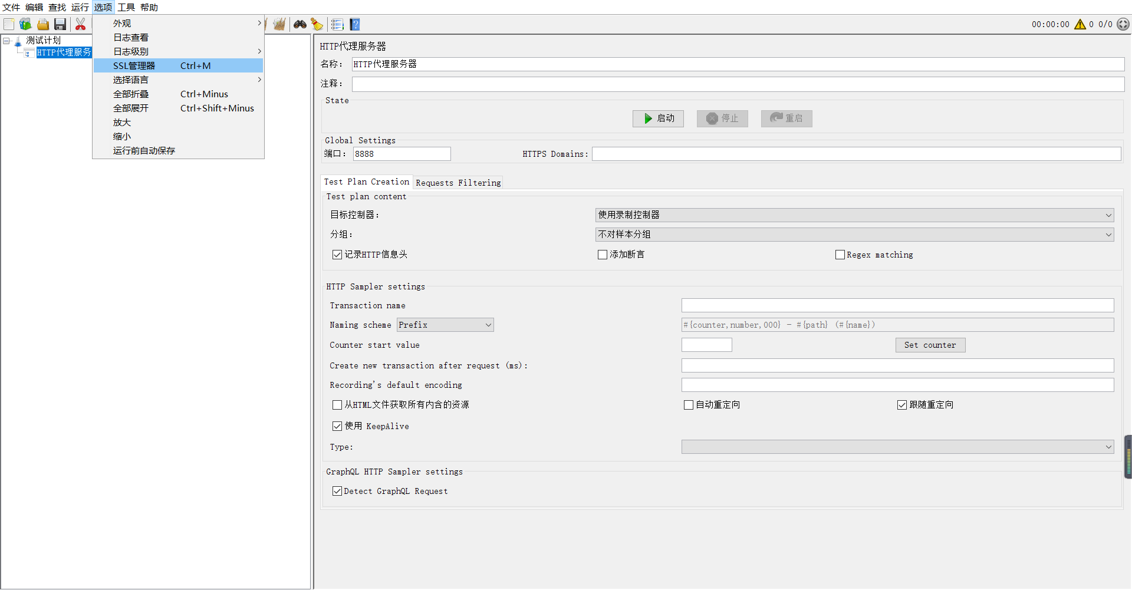1132x590 pixels.
Task: Enable the 添加断言 checkbox
Action: tap(603, 255)
